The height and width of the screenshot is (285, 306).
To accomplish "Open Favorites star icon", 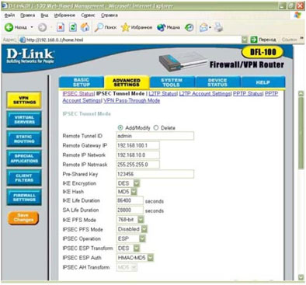I will pos(125,27).
